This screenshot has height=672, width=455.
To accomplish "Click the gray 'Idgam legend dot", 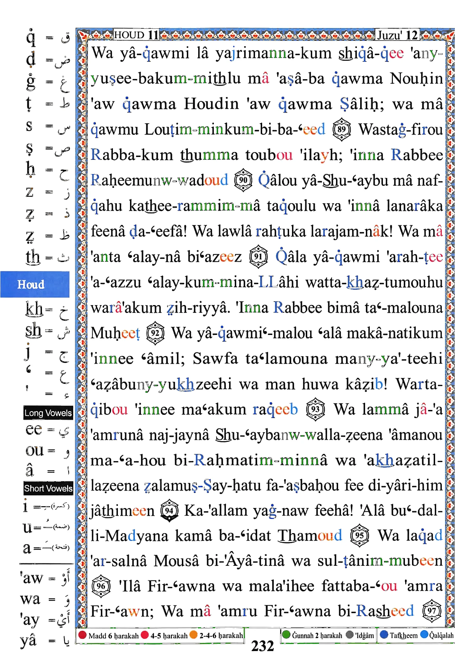I will pyautogui.click(x=350, y=635).
